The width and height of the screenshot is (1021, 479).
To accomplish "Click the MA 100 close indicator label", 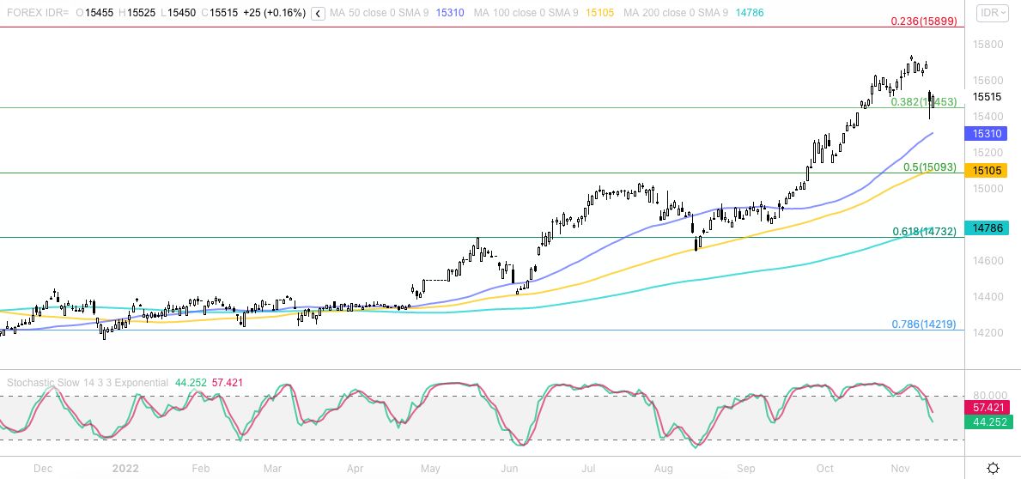I will [526, 13].
